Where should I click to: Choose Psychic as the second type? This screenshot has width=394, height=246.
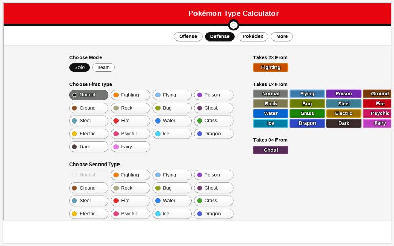tap(130, 214)
